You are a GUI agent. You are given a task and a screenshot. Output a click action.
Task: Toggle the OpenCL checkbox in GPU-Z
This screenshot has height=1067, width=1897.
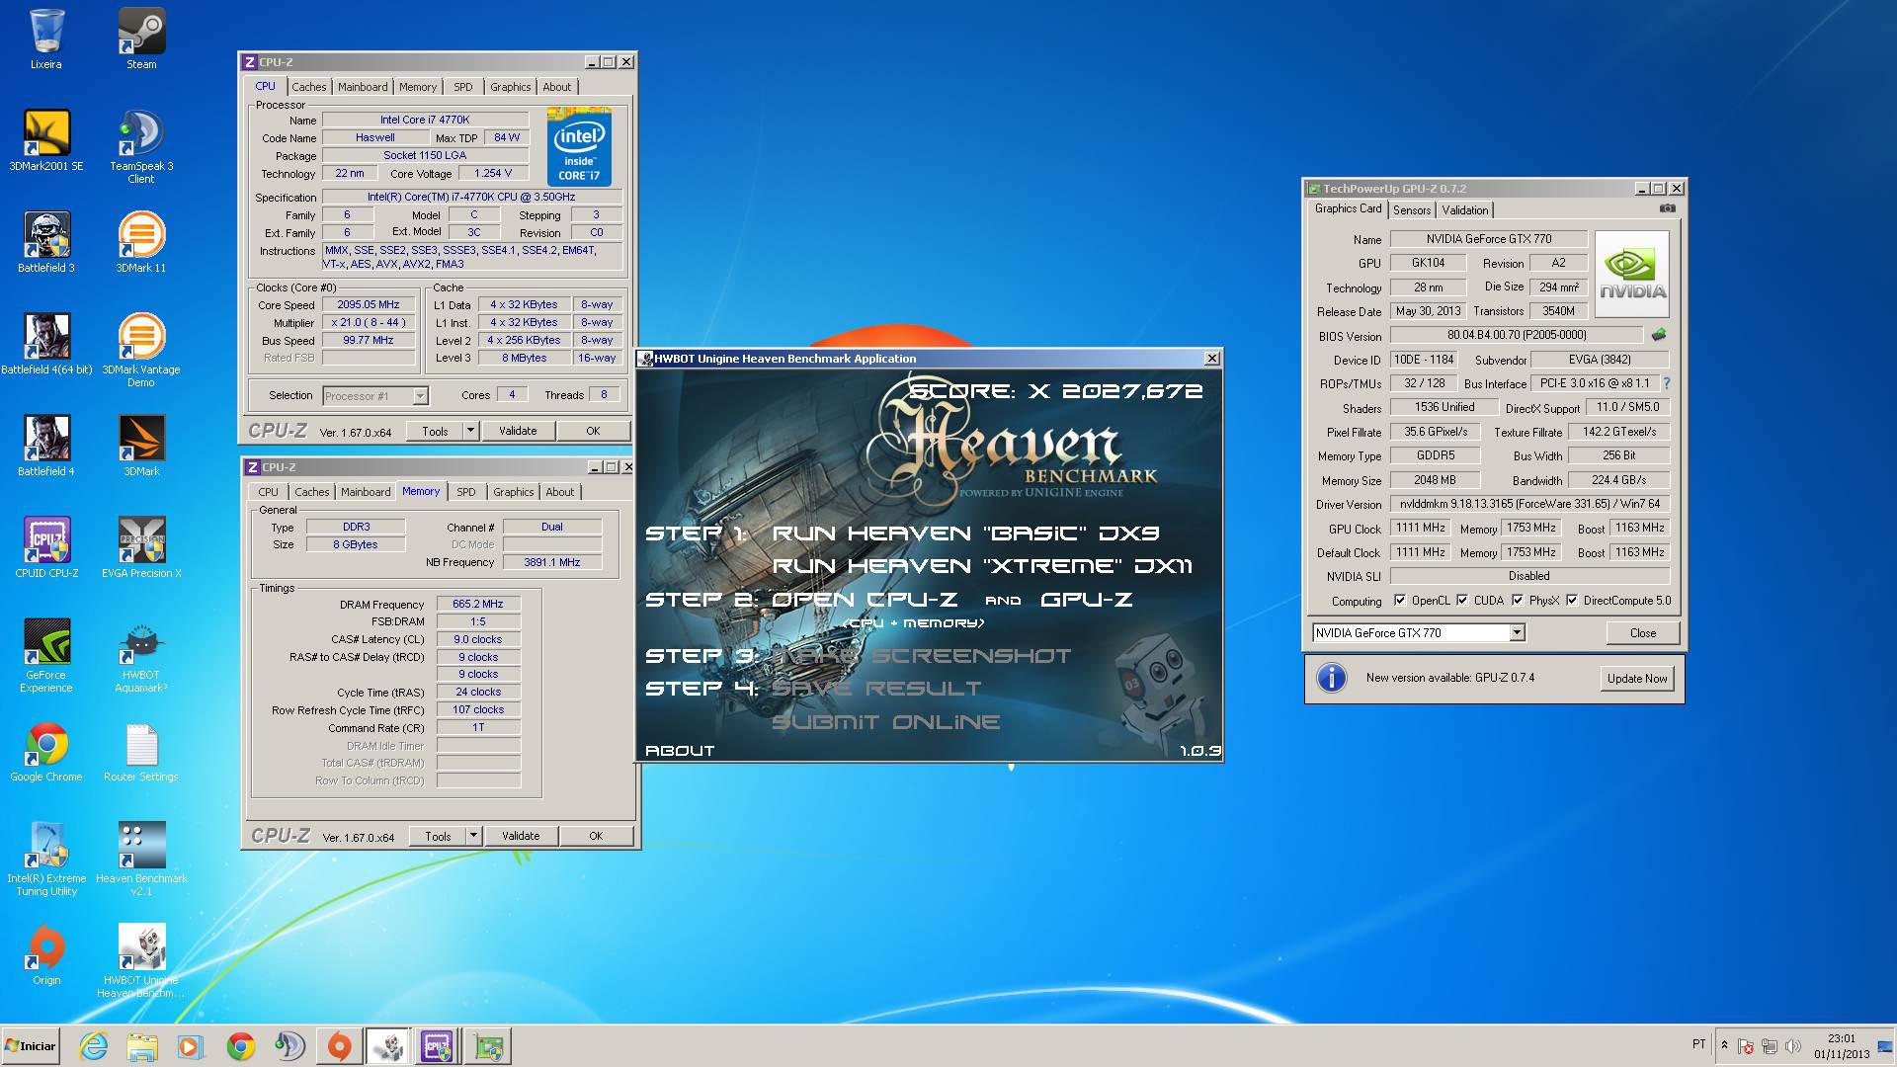pyautogui.click(x=1399, y=601)
